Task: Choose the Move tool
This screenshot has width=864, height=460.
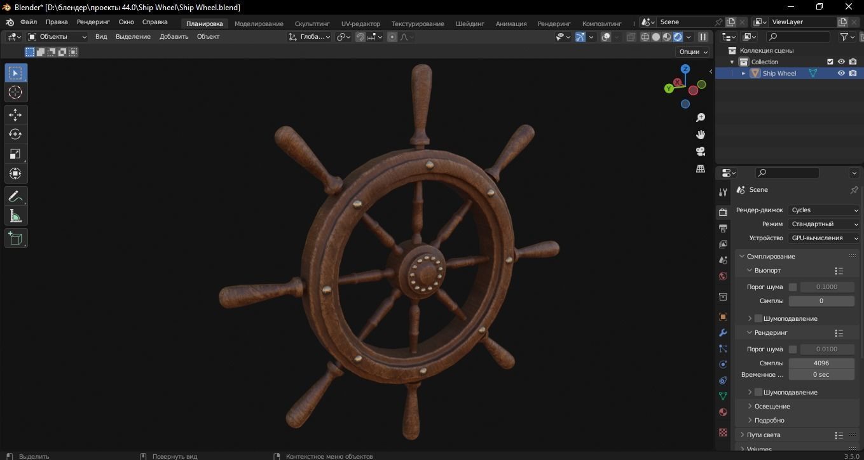Action: coord(15,114)
